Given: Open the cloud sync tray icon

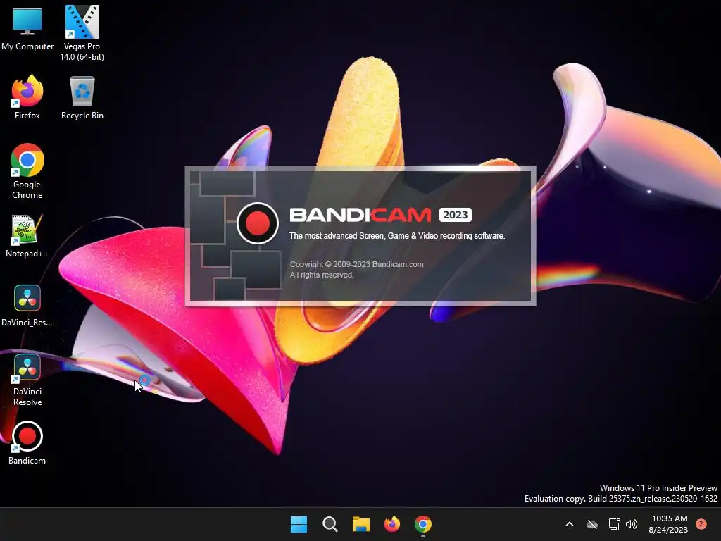Looking at the screenshot, I should [592, 524].
